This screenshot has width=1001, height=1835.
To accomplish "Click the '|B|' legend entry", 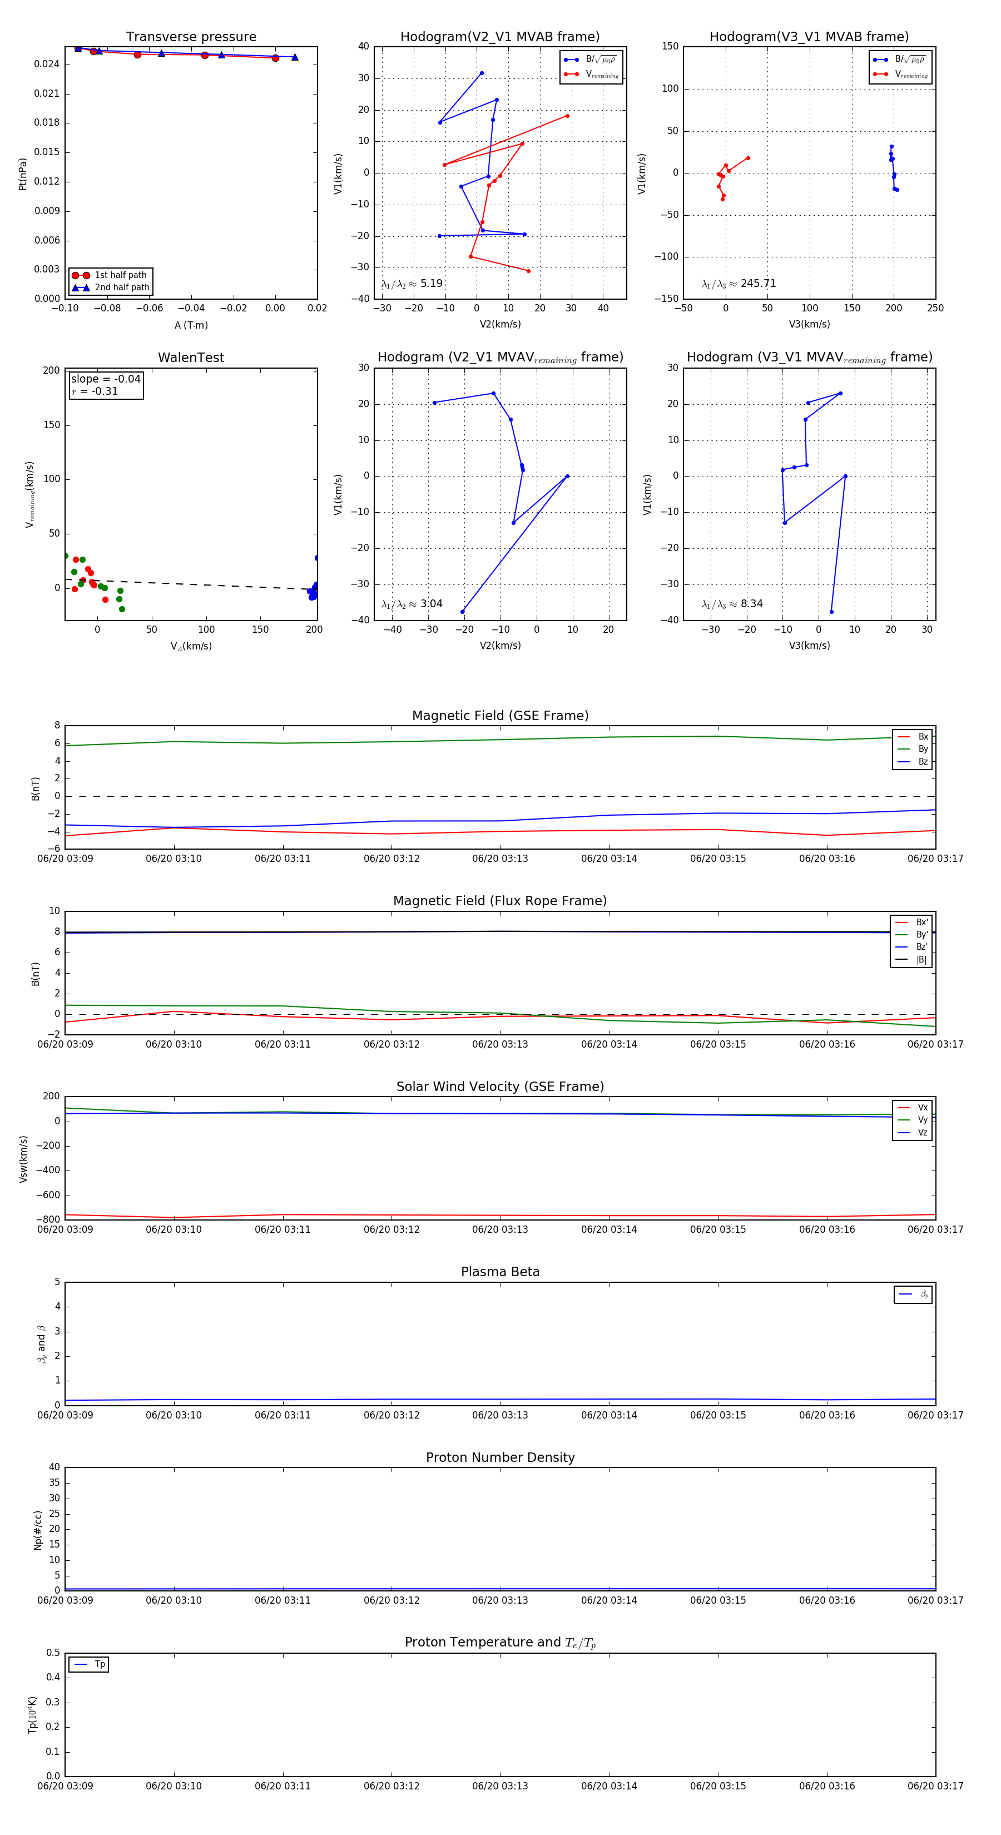I will tap(912, 960).
